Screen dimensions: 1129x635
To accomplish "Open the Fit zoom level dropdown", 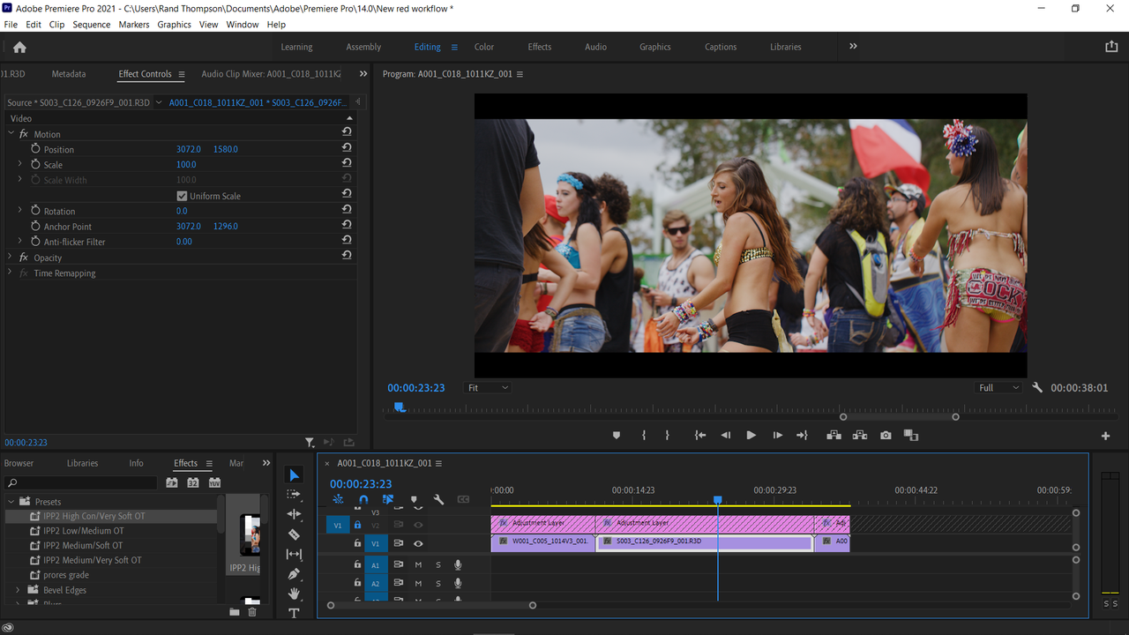I will coord(488,387).
